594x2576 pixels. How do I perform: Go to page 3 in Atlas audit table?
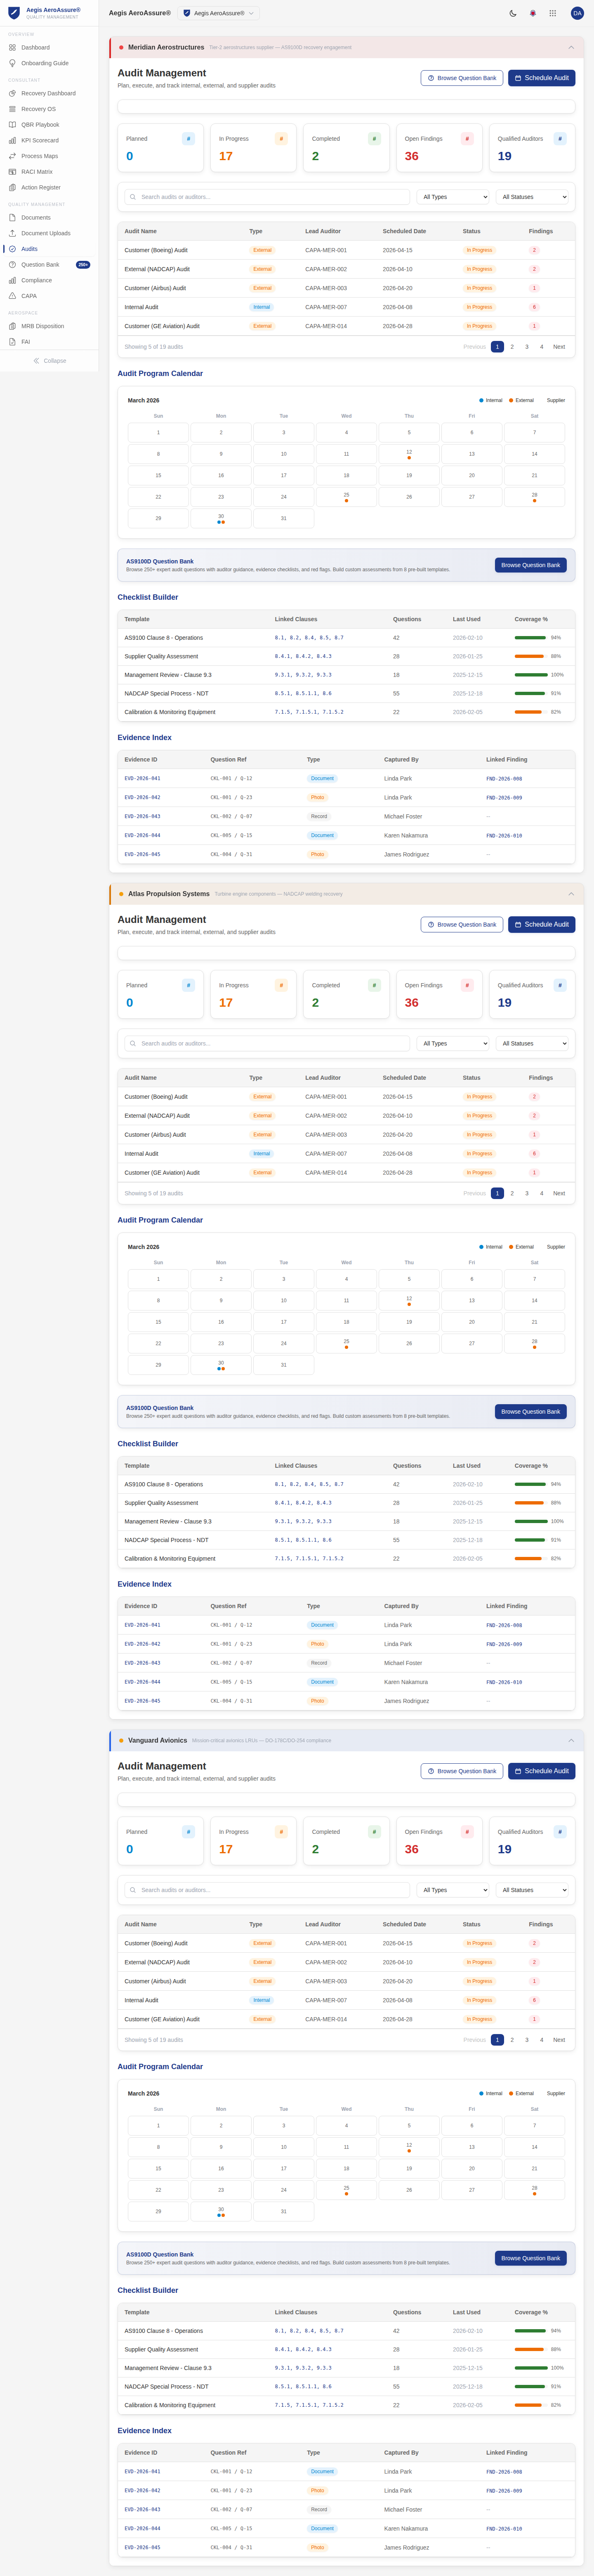(x=527, y=1193)
